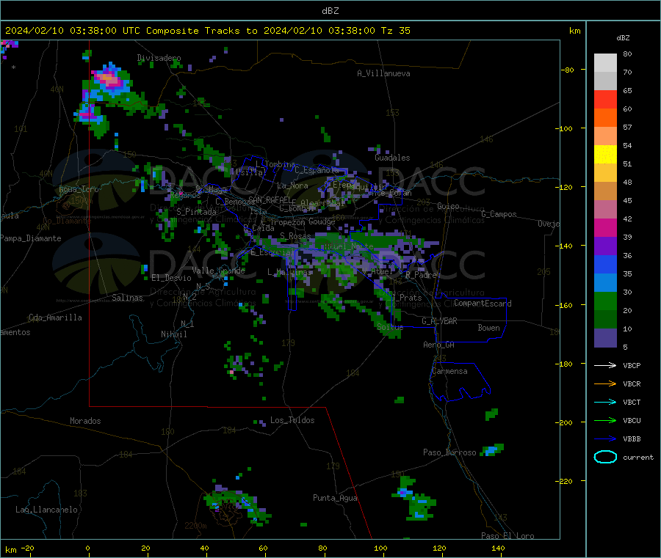The width and height of the screenshot is (661, 558).
Task: Select the 35 dBZ blue color swatch
Action: click(x=605, y=283)
